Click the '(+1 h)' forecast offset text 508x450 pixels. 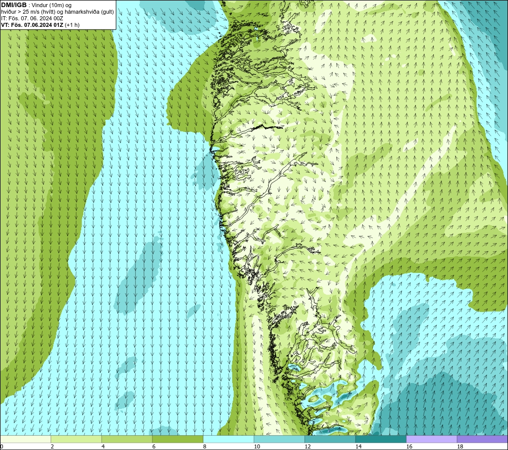point(72,24)
